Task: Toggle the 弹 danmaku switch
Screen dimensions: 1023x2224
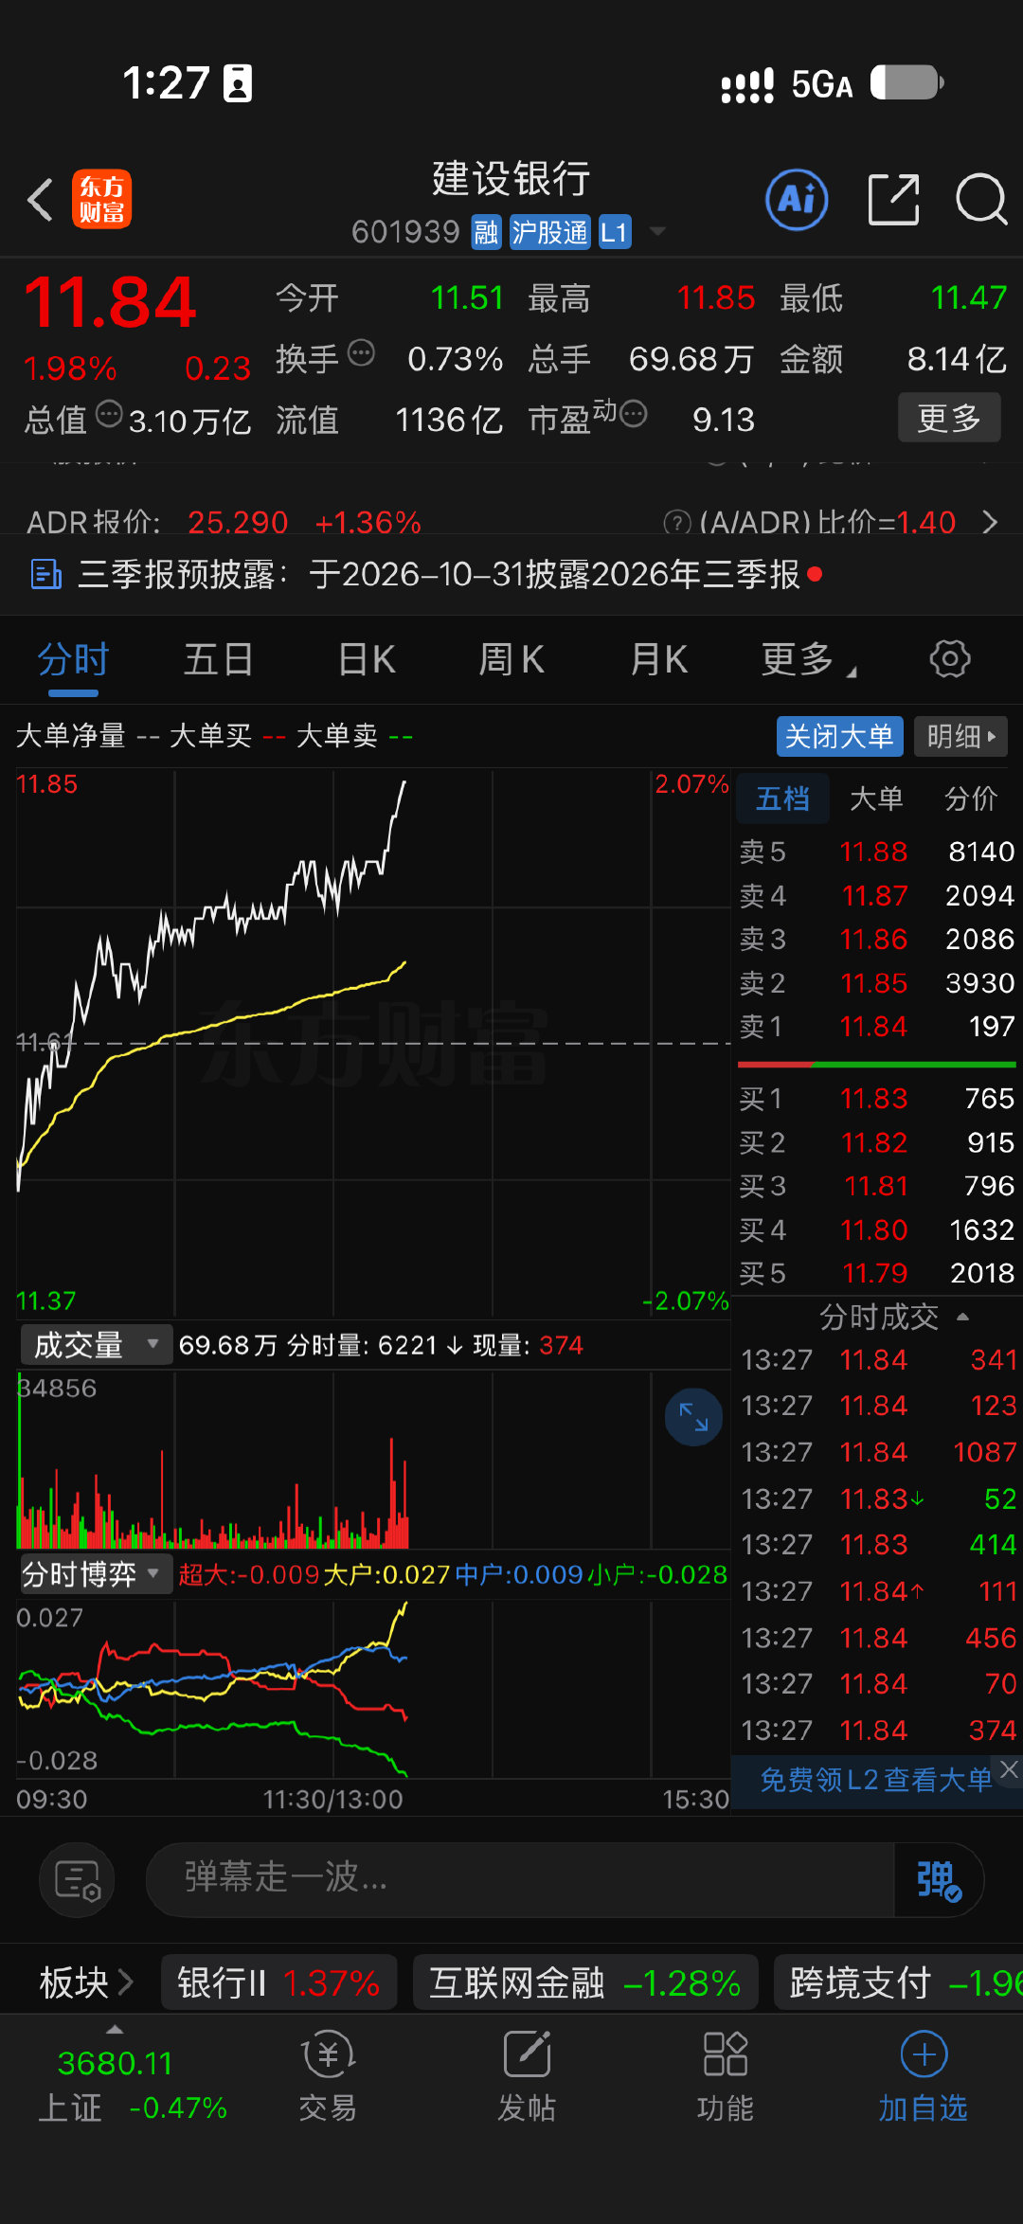Action: tap(939, 1880)
